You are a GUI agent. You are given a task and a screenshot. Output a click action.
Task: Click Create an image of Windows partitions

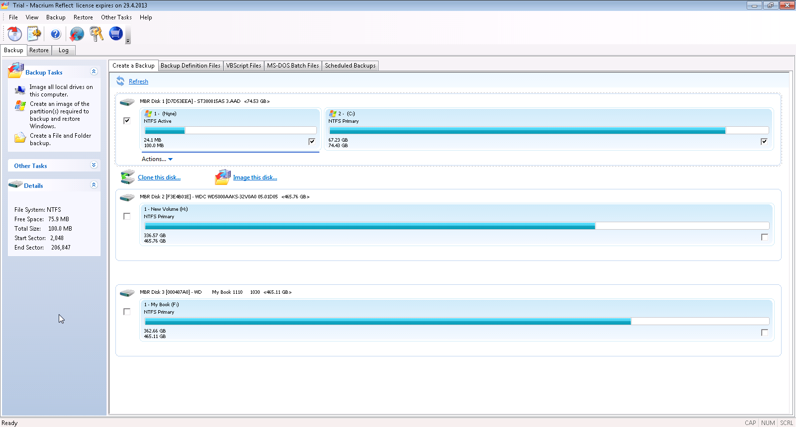click(60, 115)
